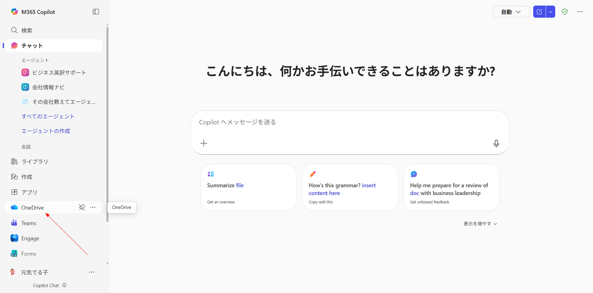Image resolution: width=593 pixels, height=293 pixels.
Task: Expand the new chat dropdown arrow
Action: (x=551, y=12)
